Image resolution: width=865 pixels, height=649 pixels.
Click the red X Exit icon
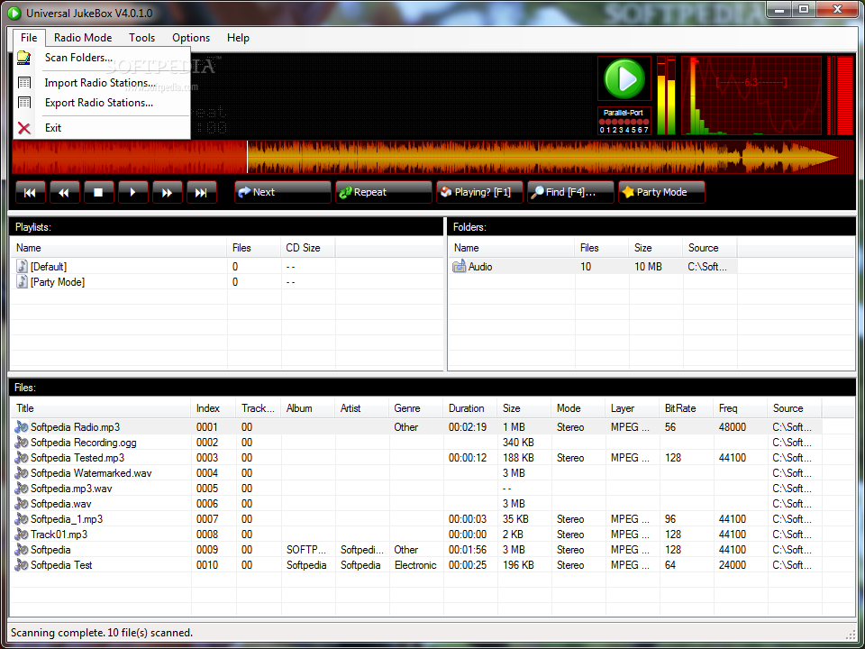pyautogui.click(x=24, y=128)
